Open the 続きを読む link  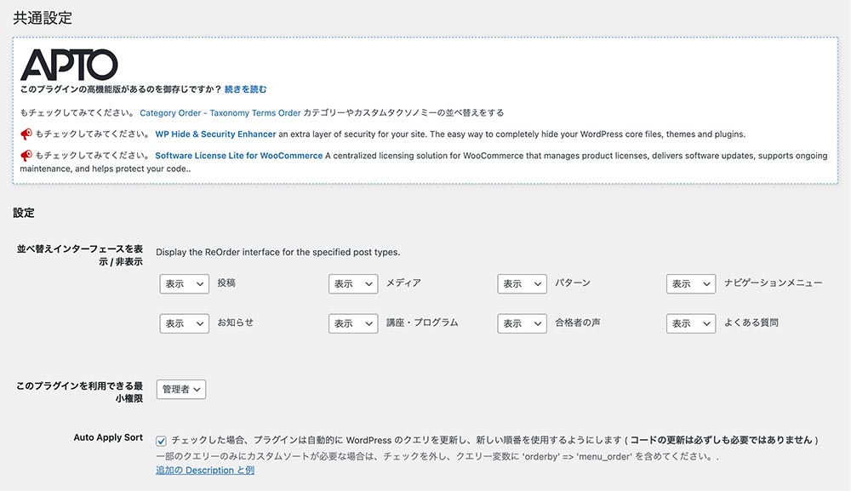[246, 89]
